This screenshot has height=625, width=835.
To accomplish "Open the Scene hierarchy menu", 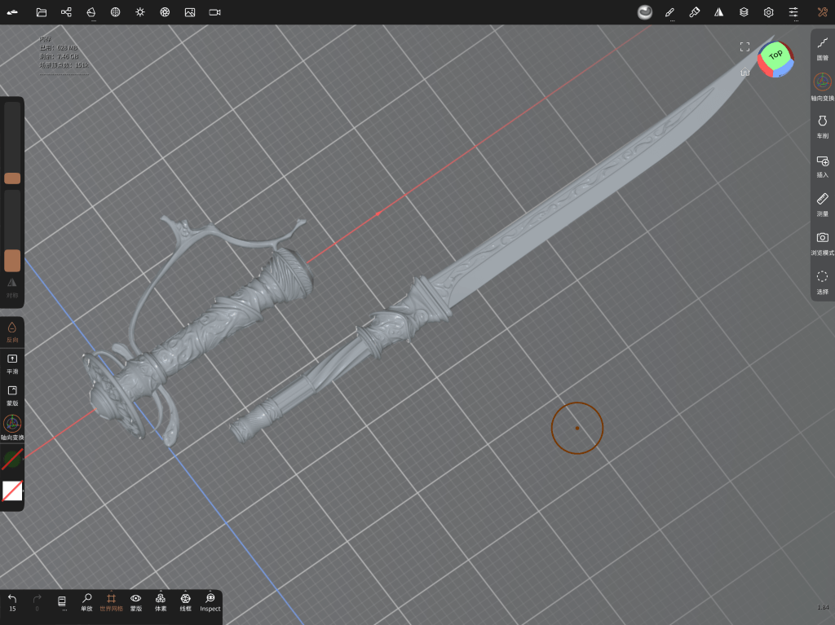I will tap(66, 12).
